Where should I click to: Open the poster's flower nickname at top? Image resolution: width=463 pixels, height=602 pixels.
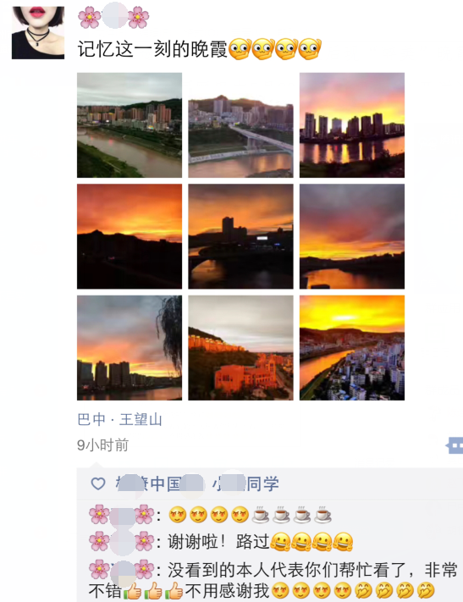pyautogui.click(x=113, y=17)
